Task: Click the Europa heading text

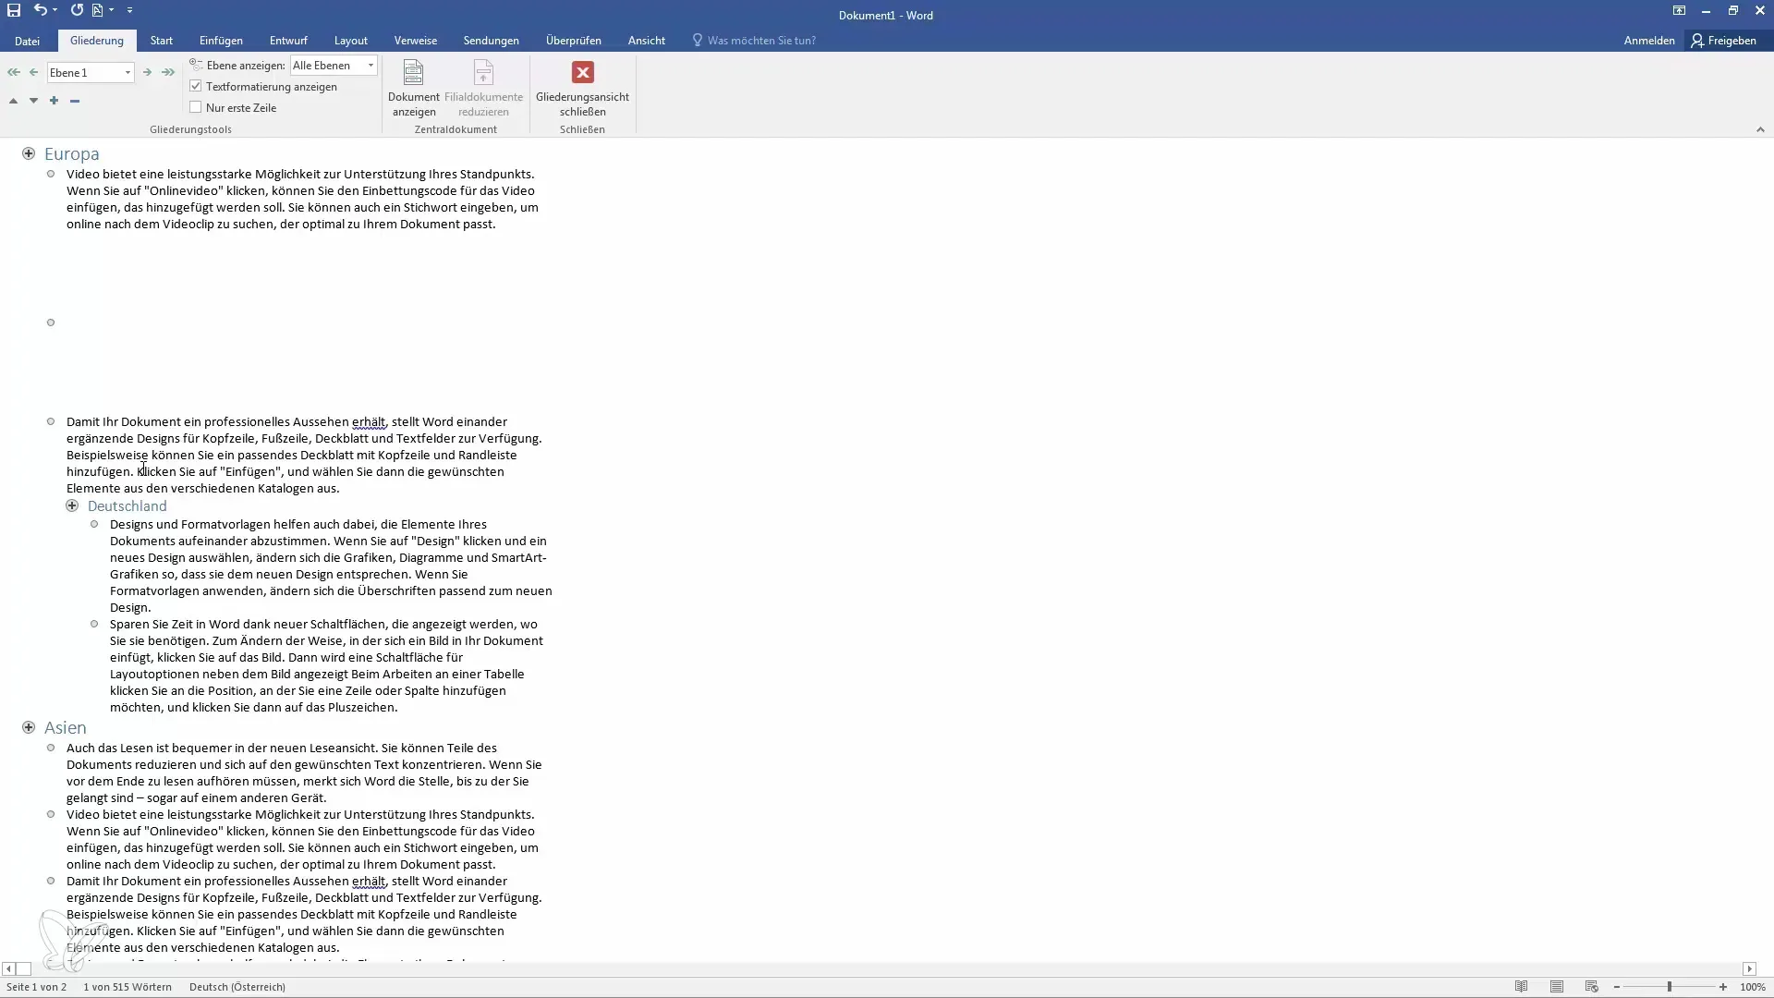Action: pyautogui.click(x=71, y=153)
